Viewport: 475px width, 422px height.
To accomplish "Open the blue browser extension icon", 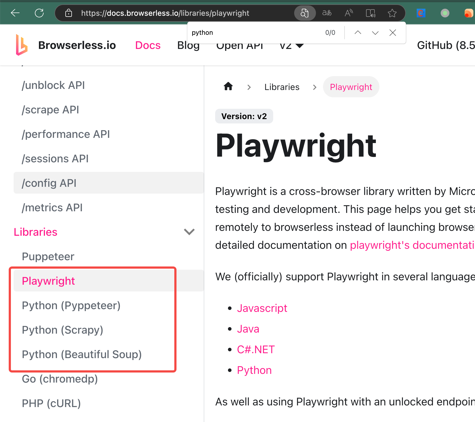I will coord(421,13).
